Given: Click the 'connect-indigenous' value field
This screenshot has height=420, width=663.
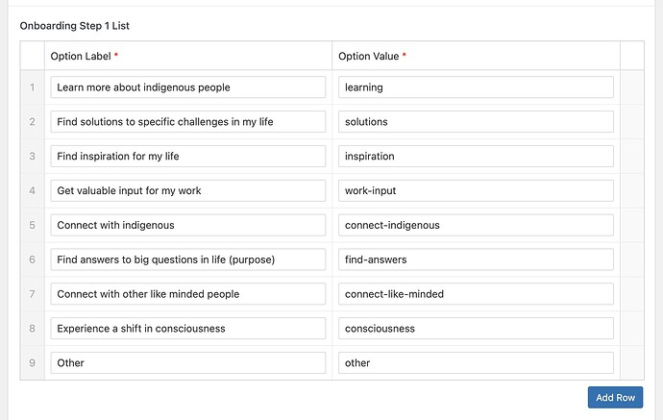Looking at the screenshot, I should pos(476,225).
